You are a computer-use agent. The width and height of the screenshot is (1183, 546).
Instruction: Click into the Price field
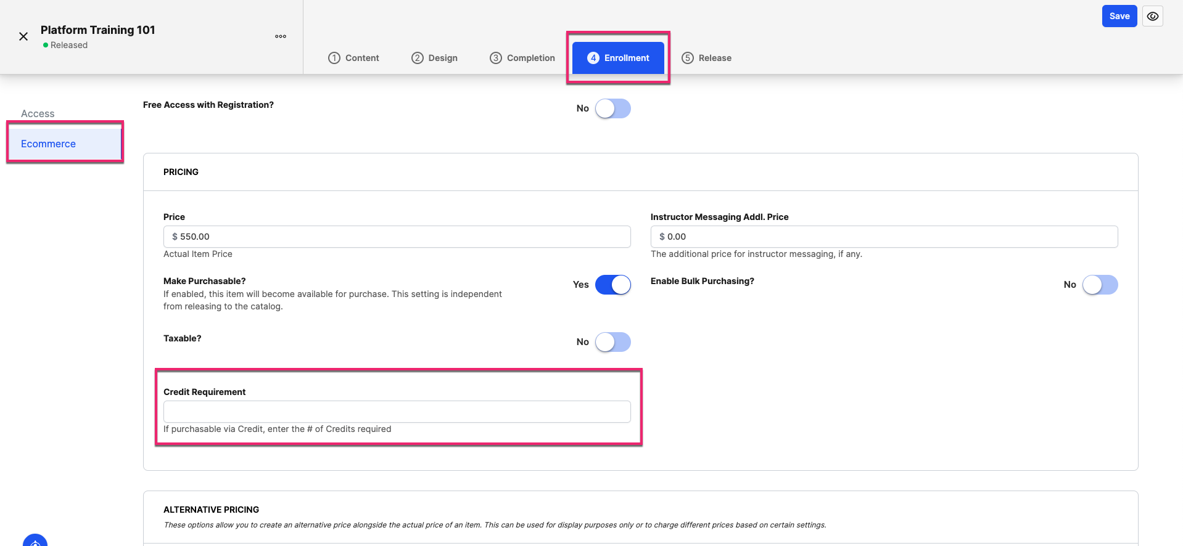pyautogui.click(x=397, y=237)
